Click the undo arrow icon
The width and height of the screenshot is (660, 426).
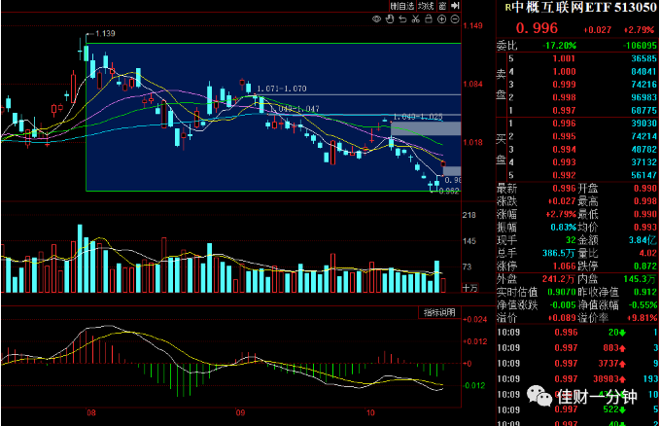coord(402,18)
